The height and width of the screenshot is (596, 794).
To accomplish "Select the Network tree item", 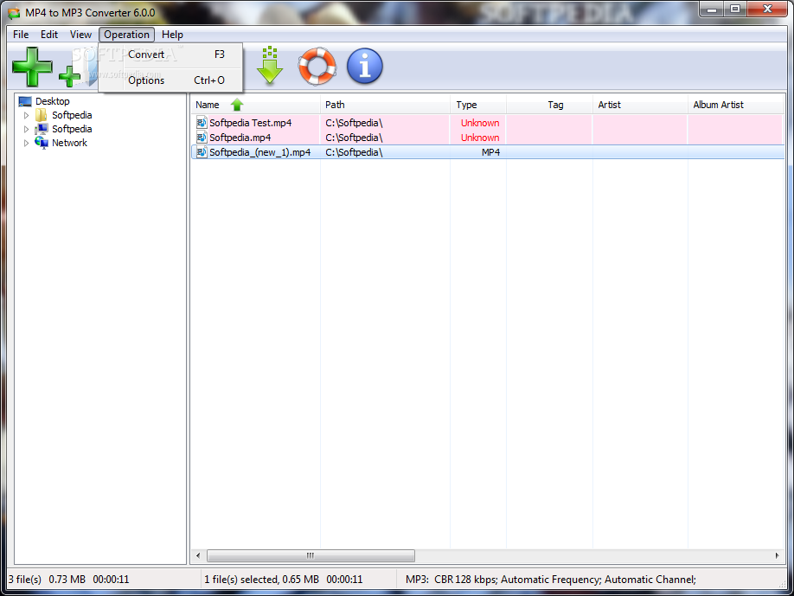I will 69,143.
